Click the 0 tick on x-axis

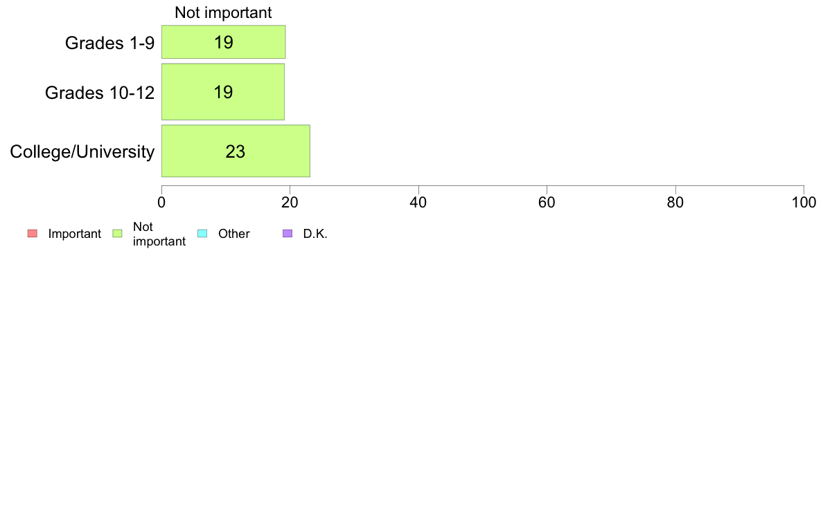point(161,203)
